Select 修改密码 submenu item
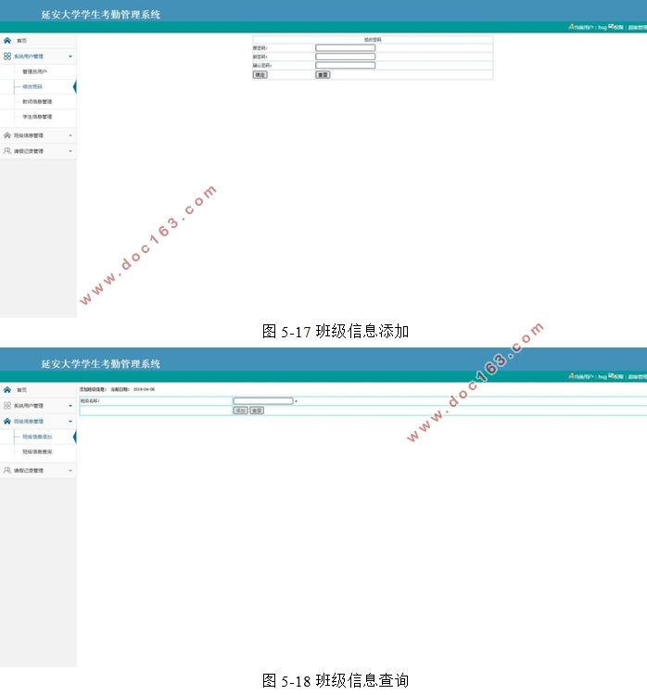 pos(32,86)
